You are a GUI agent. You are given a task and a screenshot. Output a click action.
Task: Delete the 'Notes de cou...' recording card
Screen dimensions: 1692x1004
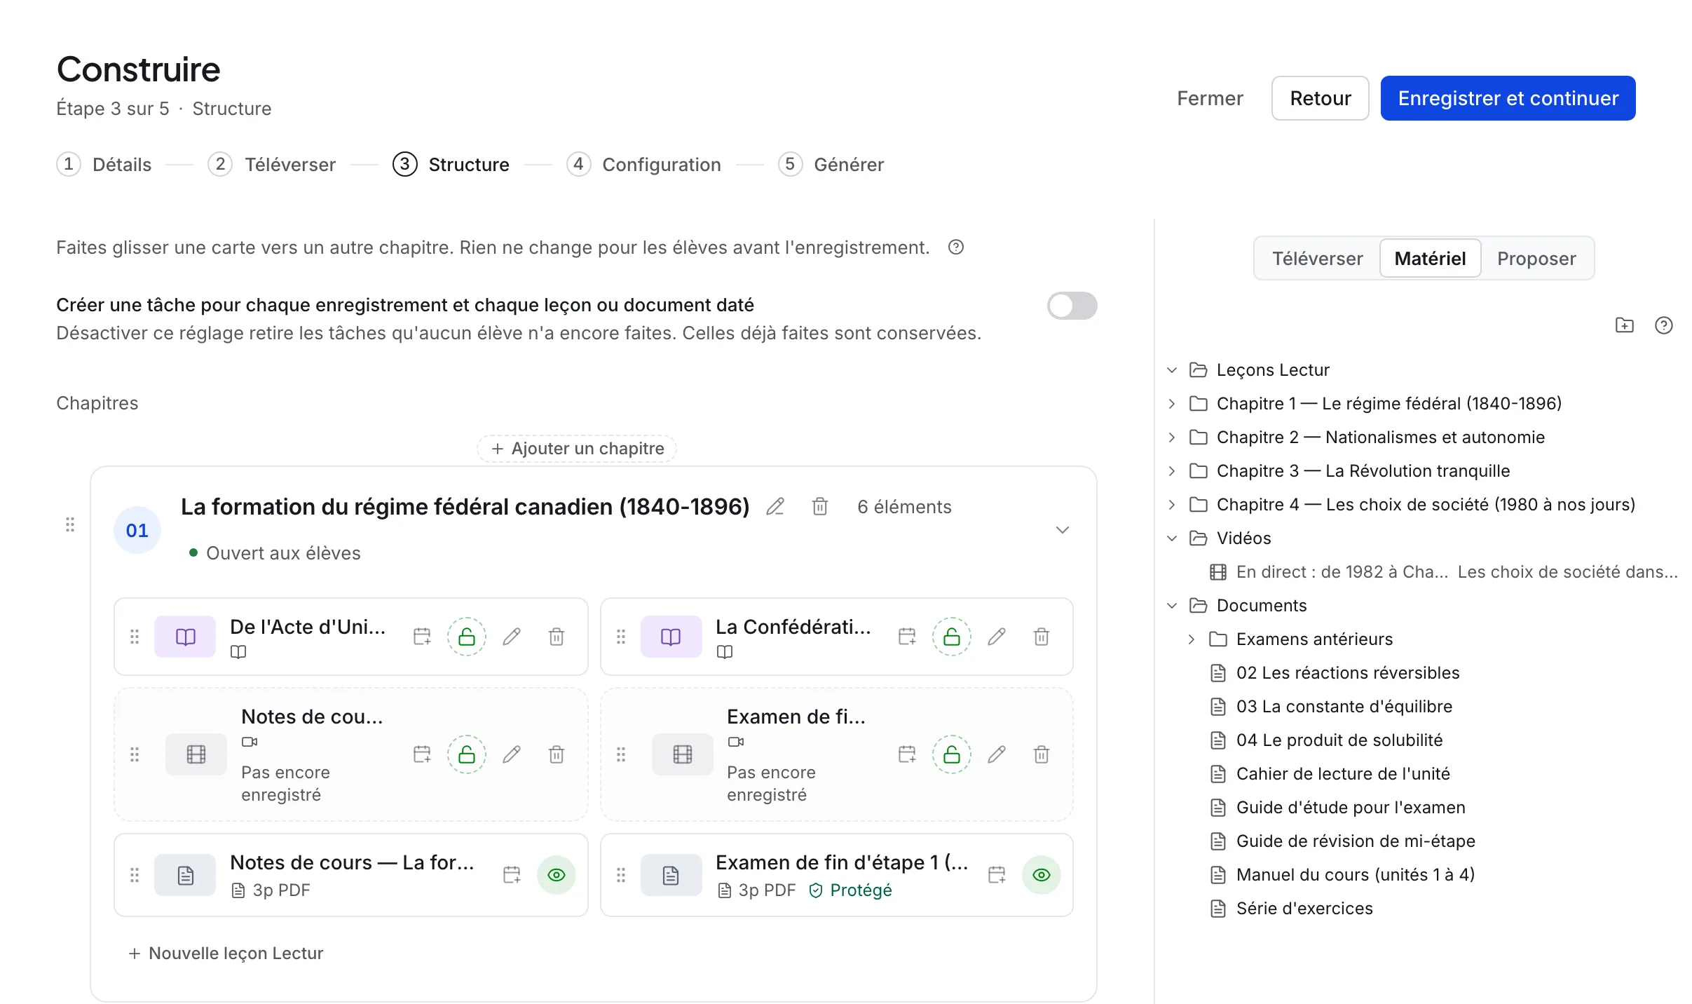pos(557,754)
